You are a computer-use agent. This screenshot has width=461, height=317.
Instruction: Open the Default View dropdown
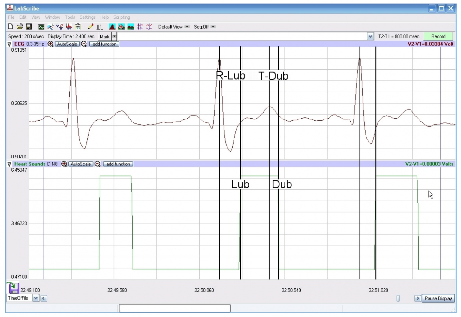coord(187,27)
